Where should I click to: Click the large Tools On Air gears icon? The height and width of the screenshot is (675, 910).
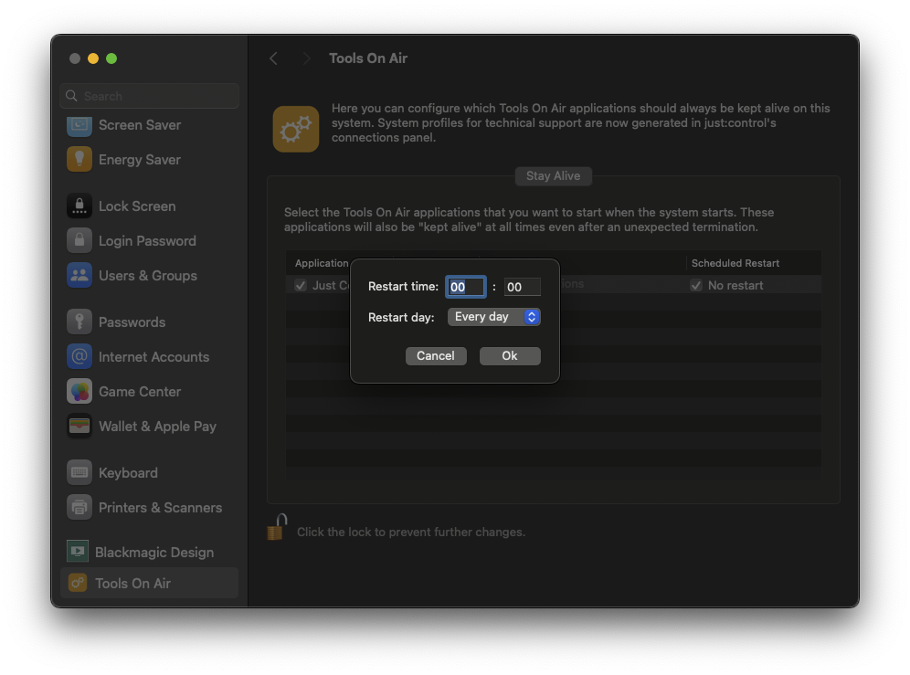[296, 129]
